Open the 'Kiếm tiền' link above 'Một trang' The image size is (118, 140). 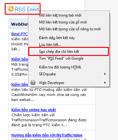pos(20,59)
